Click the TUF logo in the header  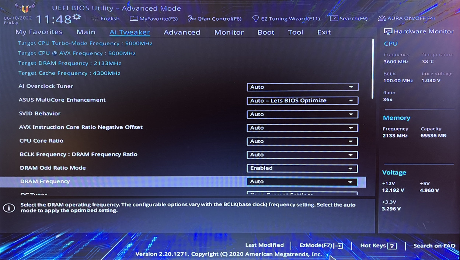(25, 7)
